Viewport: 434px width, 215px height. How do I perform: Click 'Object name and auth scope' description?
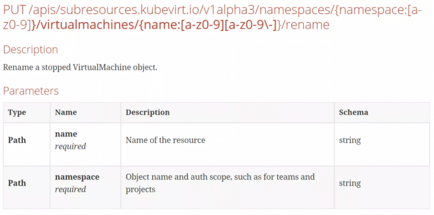(220, 183)
